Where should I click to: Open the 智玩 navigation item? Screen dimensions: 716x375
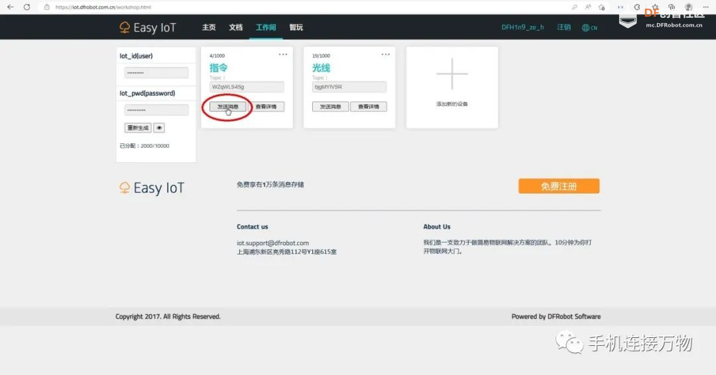tap(296, 27)
